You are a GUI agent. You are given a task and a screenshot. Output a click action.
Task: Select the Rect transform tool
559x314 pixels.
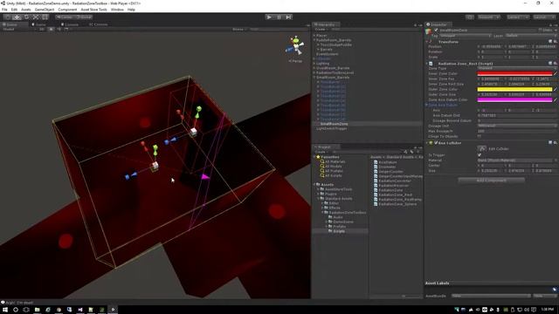[x=45, y=17]
